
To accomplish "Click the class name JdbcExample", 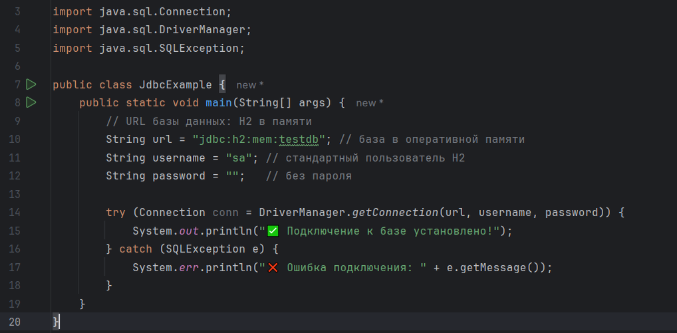I will coord(176,84).
